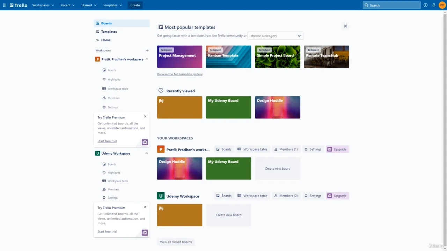
Task: Open jhj board in Recently viewed
Action: click(x=179, y=107)
